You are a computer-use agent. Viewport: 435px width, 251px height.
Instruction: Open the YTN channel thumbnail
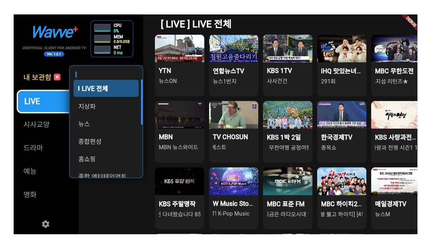(x=179, y=48)
